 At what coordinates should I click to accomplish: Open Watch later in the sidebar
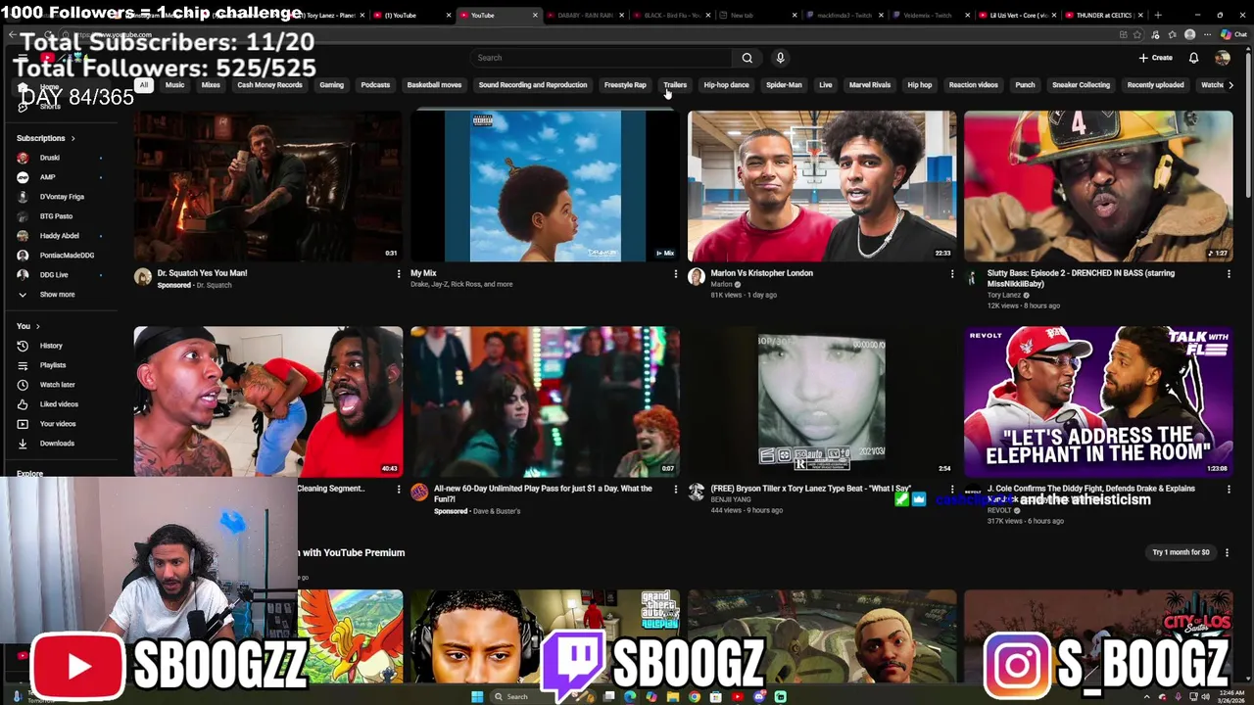pyautogui.click(x=57, y=385)
